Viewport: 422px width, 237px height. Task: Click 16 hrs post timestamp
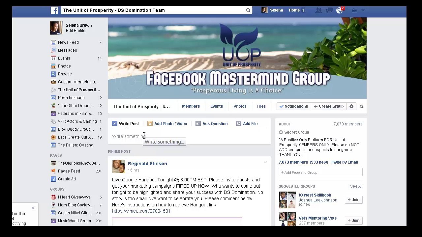click(x=134, y=170)
